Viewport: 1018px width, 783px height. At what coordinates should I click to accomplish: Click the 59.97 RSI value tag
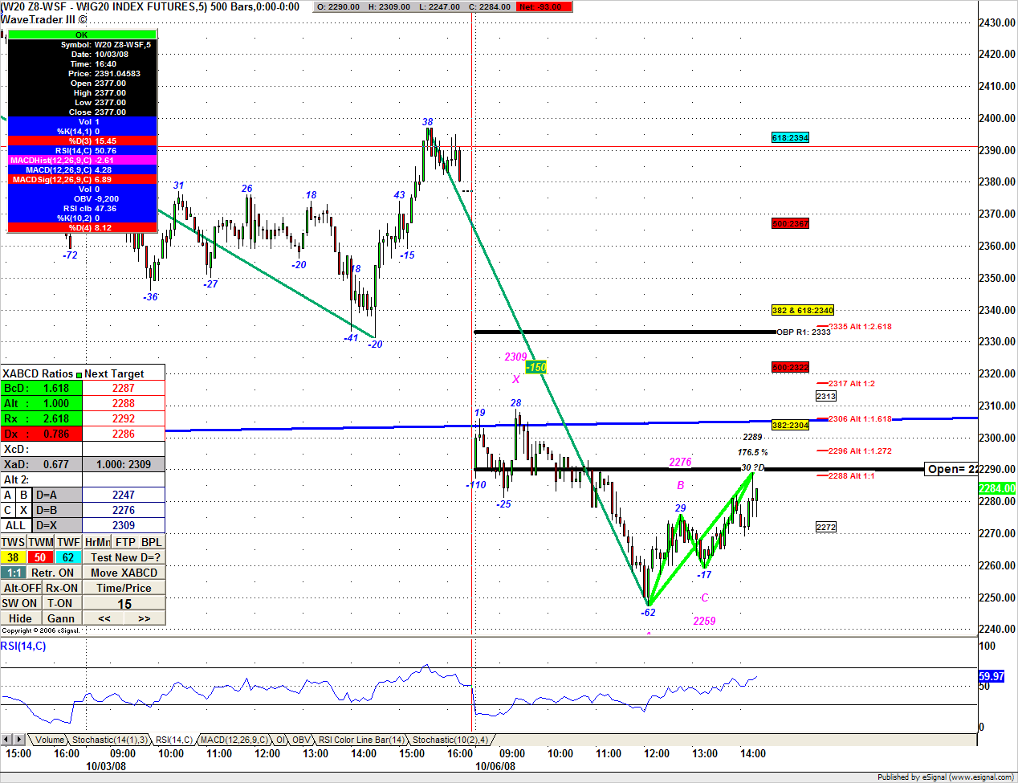point(992,676)
